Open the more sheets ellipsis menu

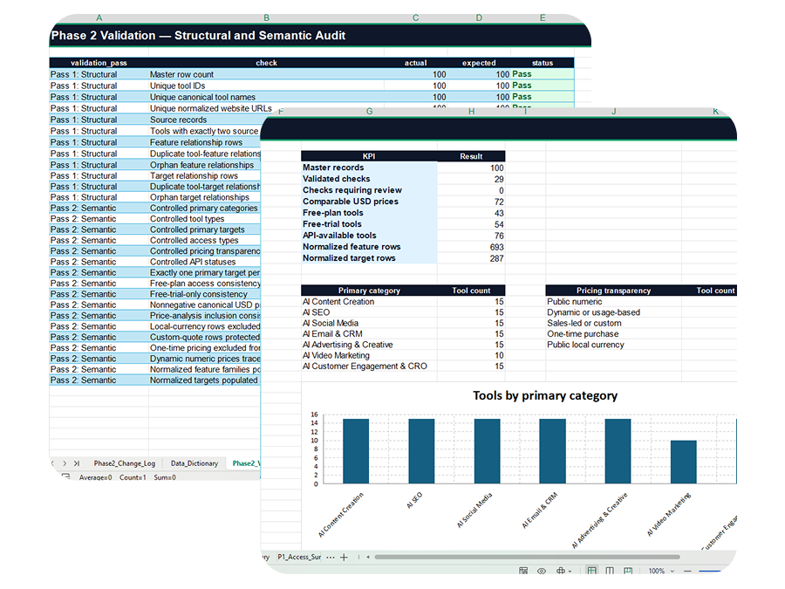[x=331, y=557]
